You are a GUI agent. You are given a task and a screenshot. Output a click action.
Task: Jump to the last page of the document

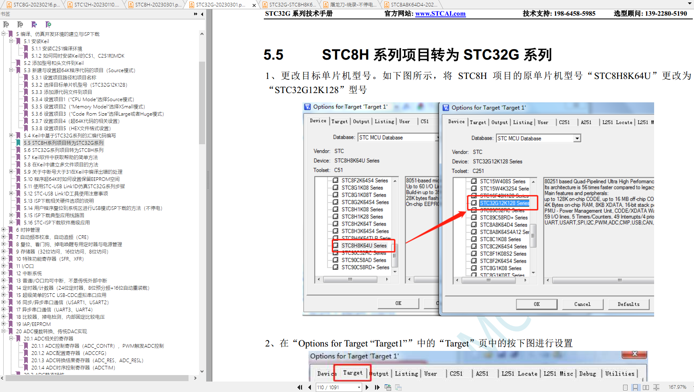[377, 388]
